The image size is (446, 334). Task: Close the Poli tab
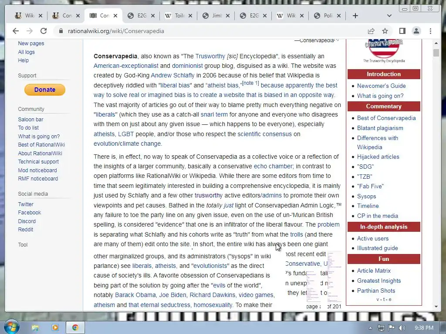tap(339, 16)
